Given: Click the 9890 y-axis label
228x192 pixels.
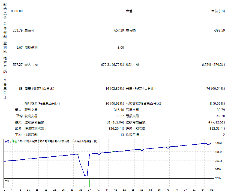Looking at the screenshot, I should [x=218, y=169].
